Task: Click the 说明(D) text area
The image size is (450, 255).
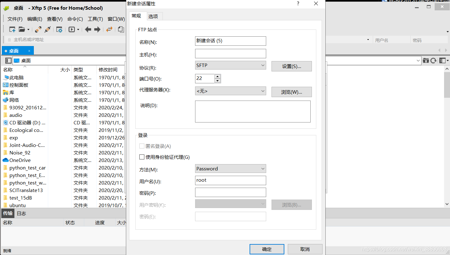Action: (253, 111)
